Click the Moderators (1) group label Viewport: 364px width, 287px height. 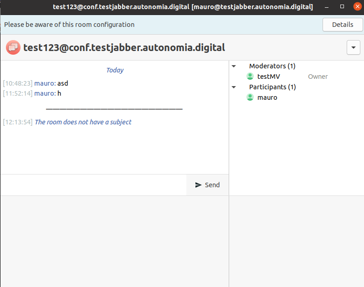(272, 66)
